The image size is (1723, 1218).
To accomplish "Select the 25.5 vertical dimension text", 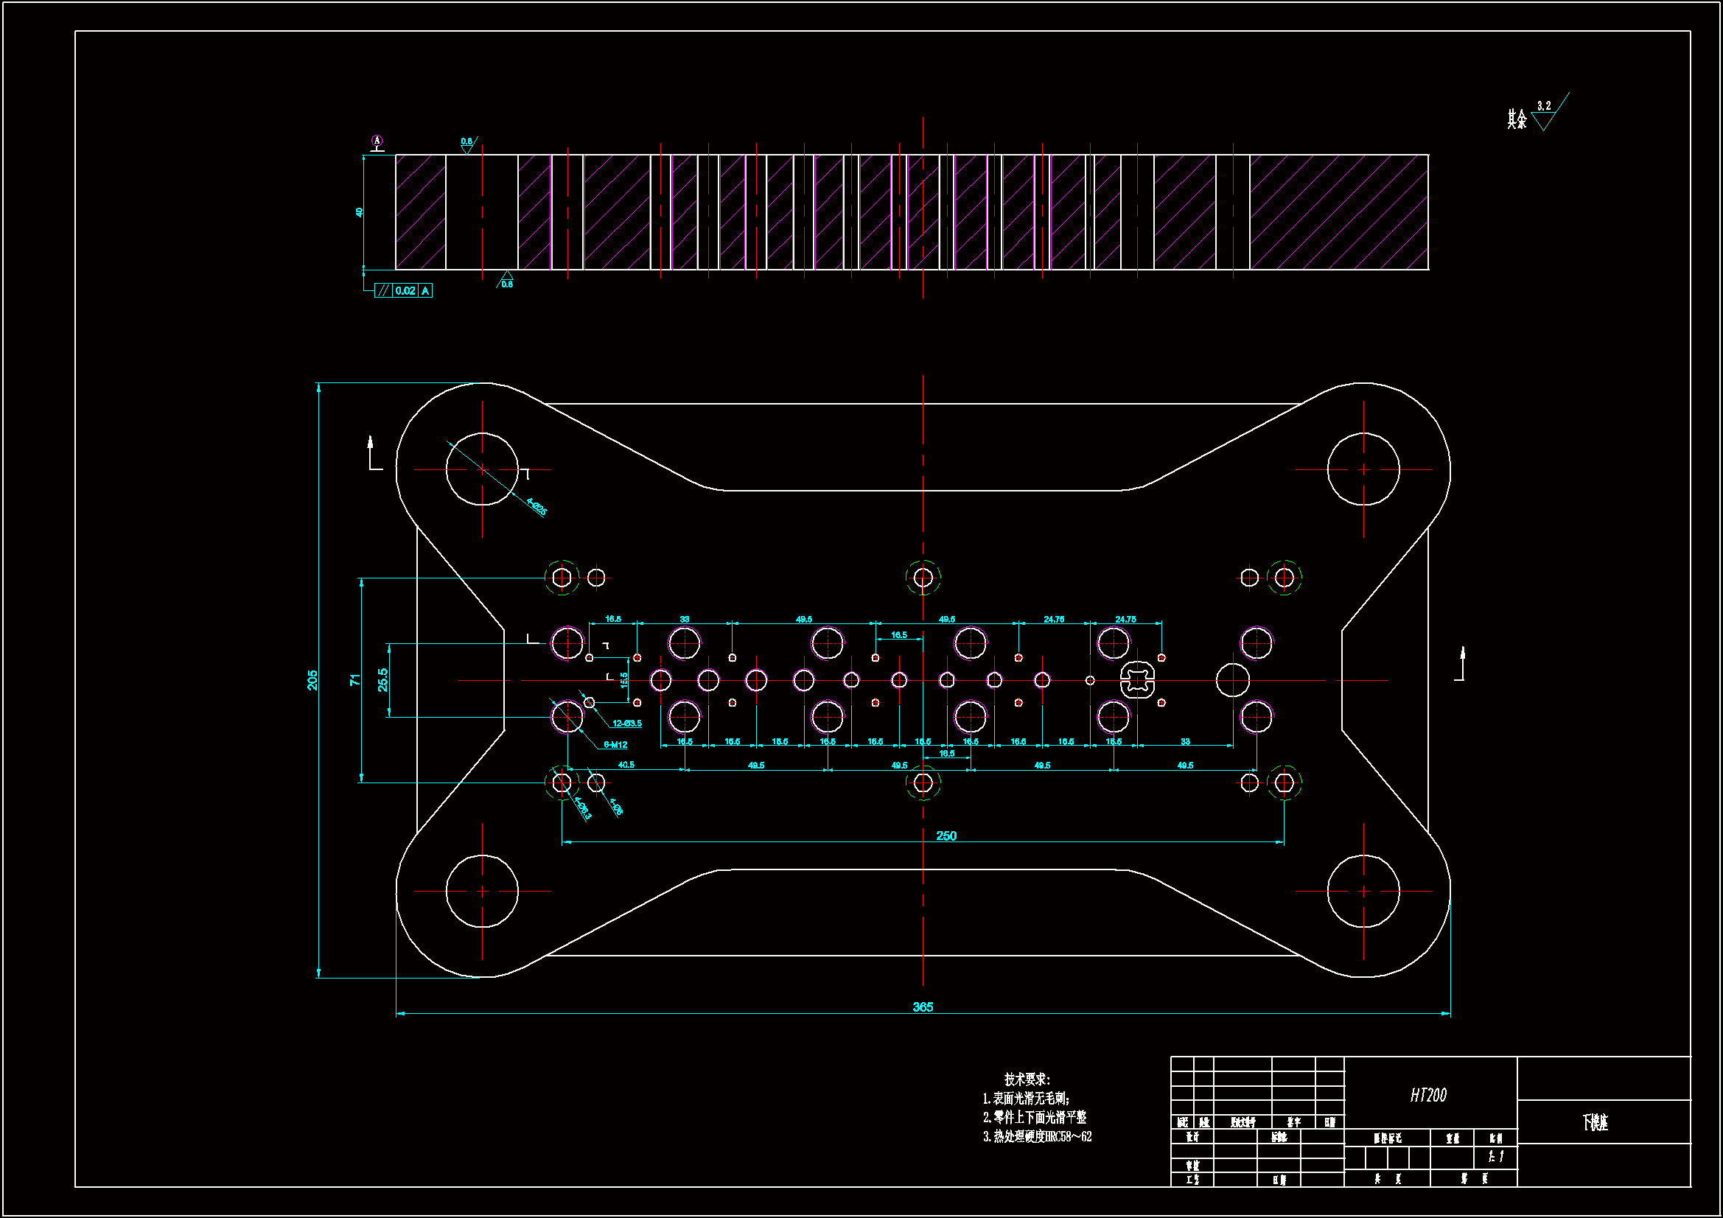I will coord(382,680).
